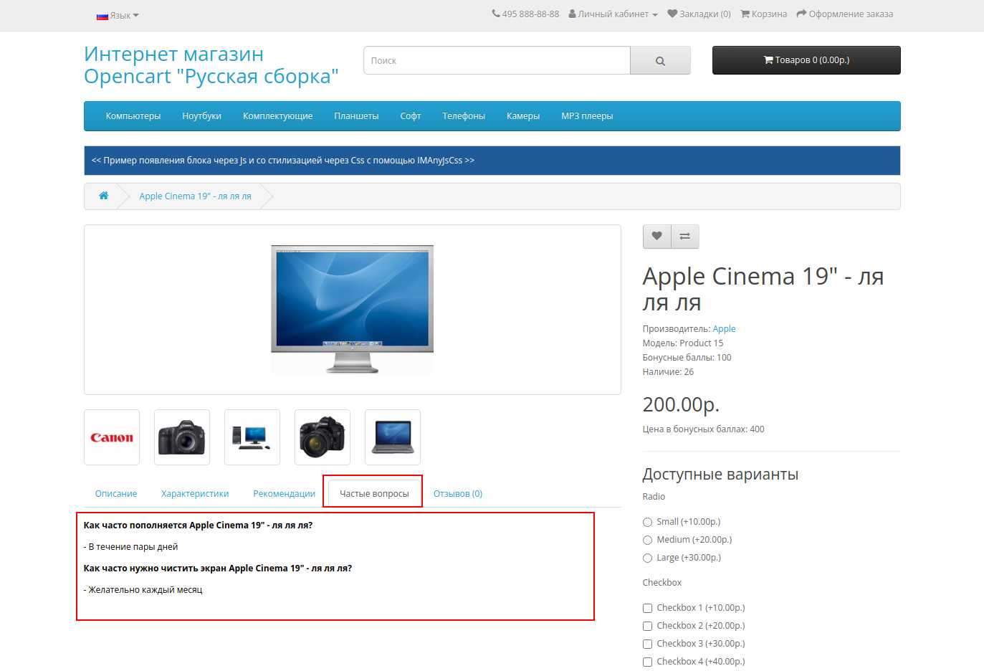Click question "Как часто пополняется Apple Cinema"

click(x=198, y=525)
